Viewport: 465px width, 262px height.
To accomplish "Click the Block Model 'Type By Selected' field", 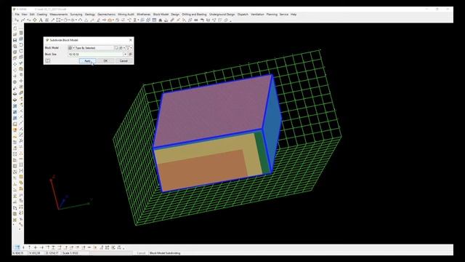I will [94, 48].
